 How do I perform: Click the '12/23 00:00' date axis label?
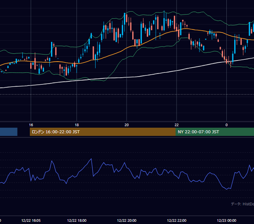(226, 220)
